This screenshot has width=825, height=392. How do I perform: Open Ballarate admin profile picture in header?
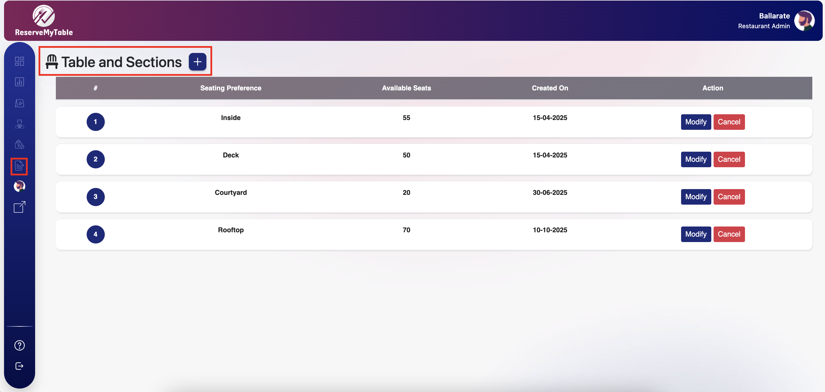point(804,21)
